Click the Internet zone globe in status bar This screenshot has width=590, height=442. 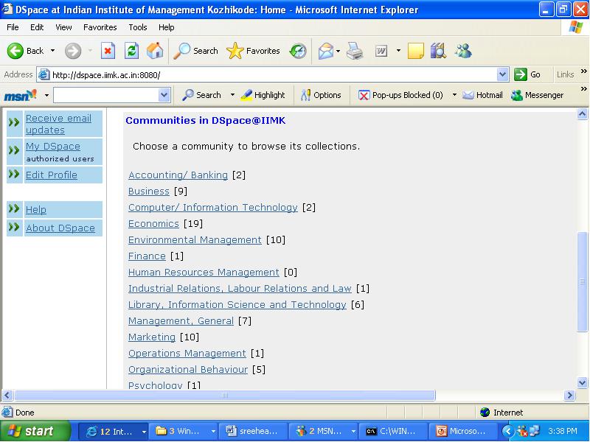(x=485, y=413)
